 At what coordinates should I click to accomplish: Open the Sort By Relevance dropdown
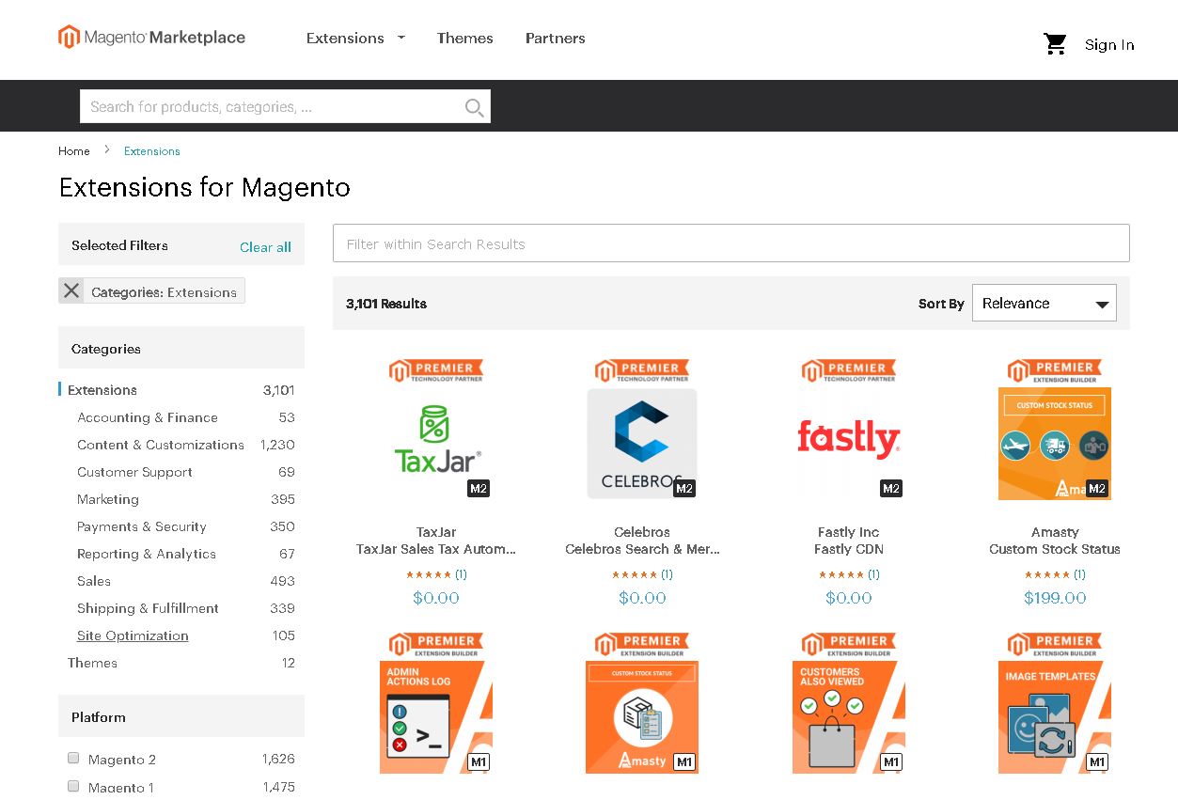click(x=1044, y=304)
